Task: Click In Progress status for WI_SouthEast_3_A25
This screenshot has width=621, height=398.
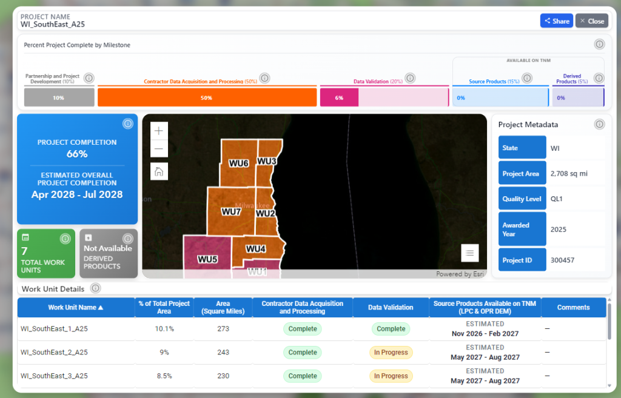Action: pos(391,376)
